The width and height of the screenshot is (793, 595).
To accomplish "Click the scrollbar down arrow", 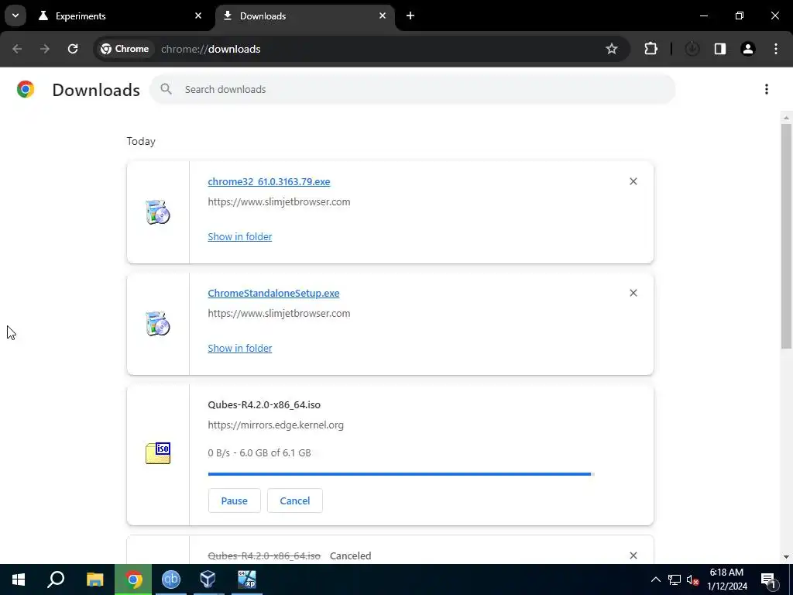I will point(786,557).
